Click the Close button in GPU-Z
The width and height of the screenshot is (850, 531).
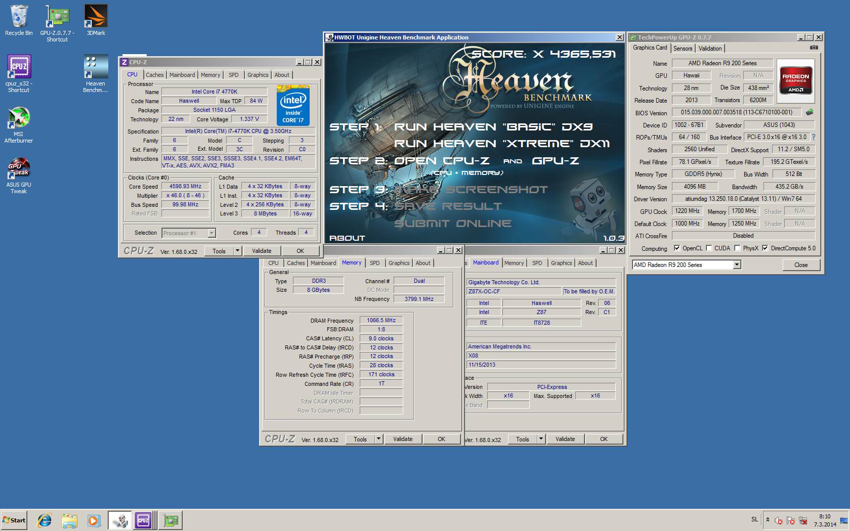pyautogui.click(x=801, y=264)
